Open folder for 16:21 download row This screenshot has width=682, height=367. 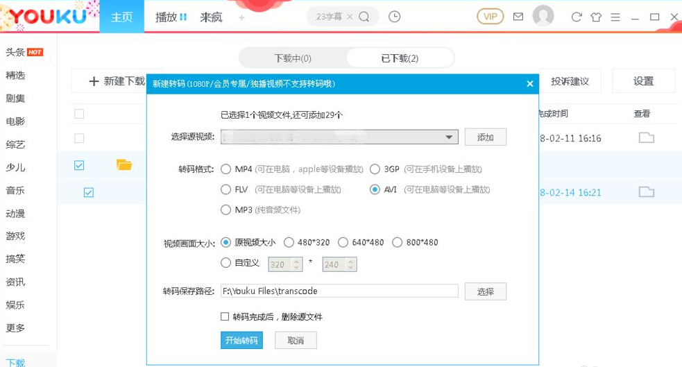pos(647,191)
